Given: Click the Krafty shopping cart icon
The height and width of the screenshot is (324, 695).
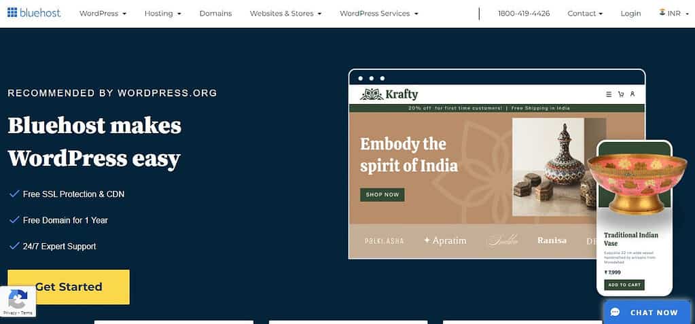Looking at the screenshot, I should pyautogui.click(x=620, y=94).
